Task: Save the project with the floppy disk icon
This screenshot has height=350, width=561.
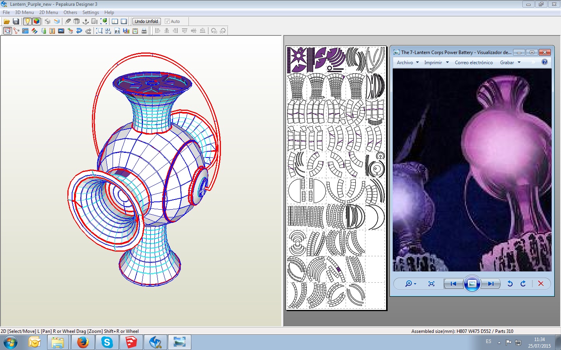Action: click(x=16, y=21)
